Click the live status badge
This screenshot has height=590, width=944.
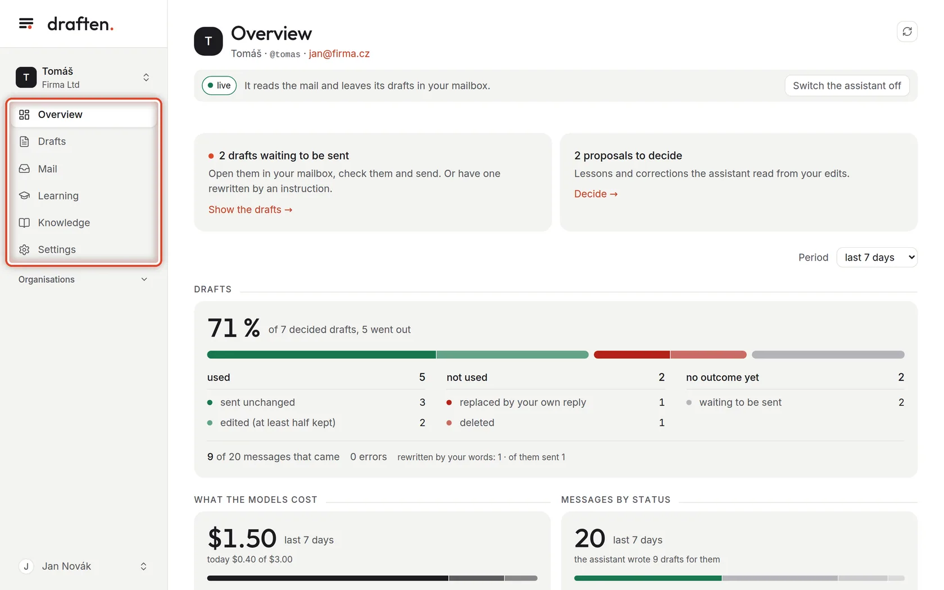pos(219,85)
